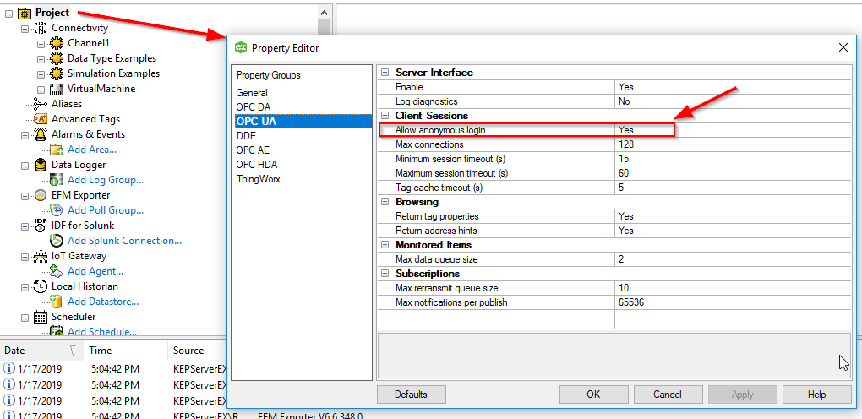The width and height of the screenshot is (862, 419).
Task: Click the EFM Exporter icon
Action: [x=41, y=195]
